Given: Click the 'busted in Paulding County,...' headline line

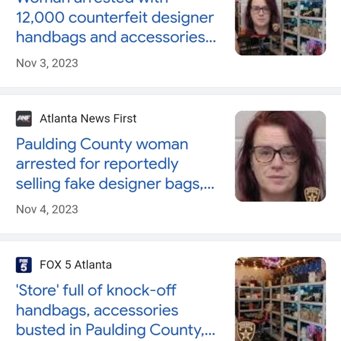Looking at the screenshot, I should 115,330.
